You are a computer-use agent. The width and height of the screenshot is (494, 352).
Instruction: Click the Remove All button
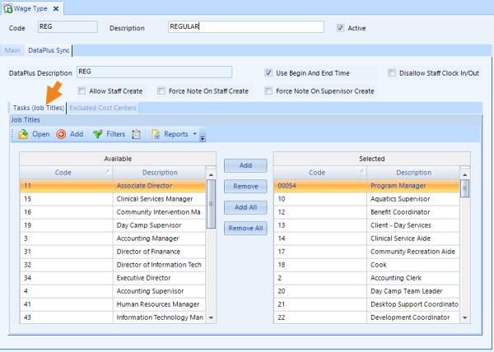(x=245, y=228)
